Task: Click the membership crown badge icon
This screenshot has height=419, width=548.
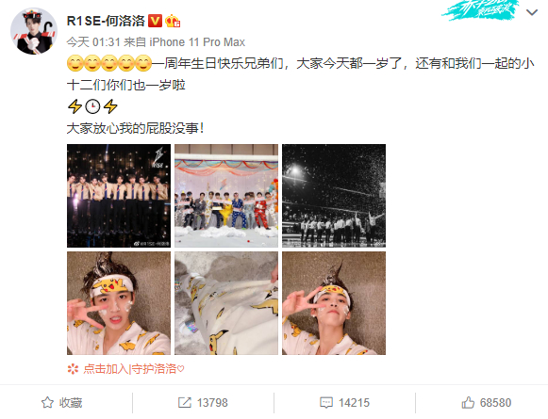Action: tap(173, 21)
